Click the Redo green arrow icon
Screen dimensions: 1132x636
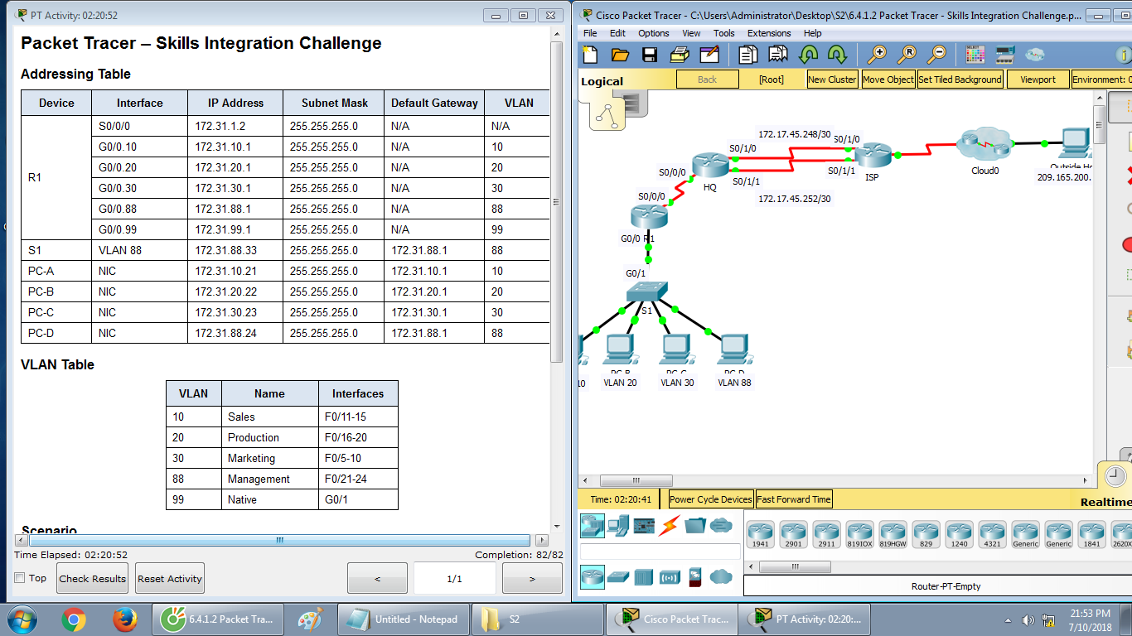point(837,55)
